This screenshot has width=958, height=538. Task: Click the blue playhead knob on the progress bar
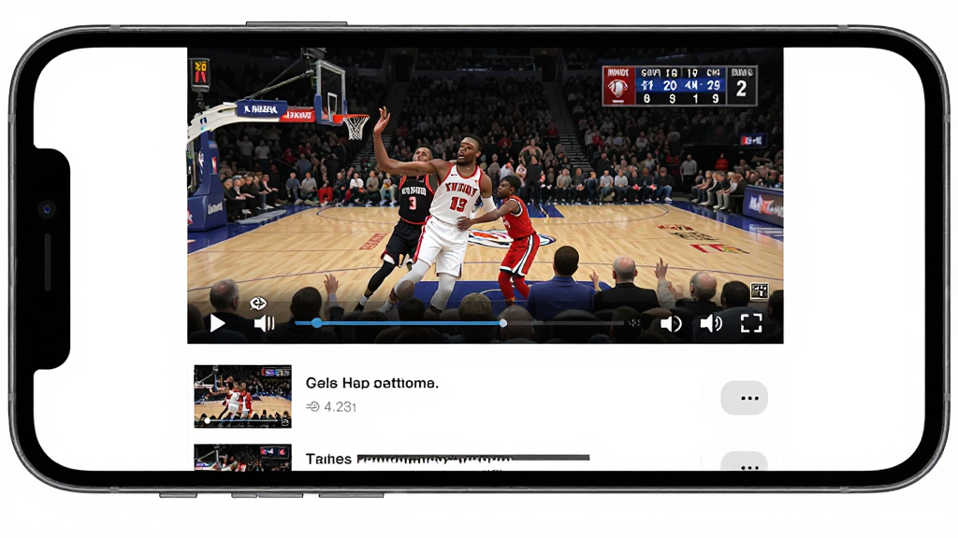[x=316, y=323]
